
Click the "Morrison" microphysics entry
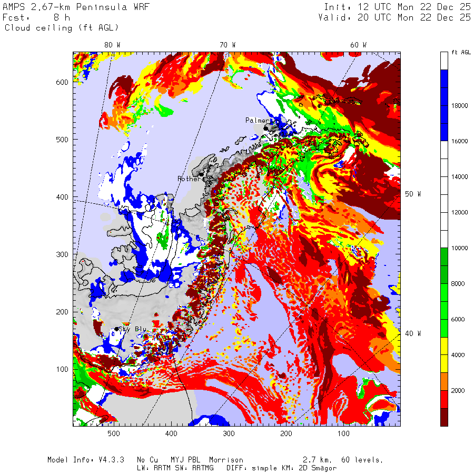(x=226, y=460)
